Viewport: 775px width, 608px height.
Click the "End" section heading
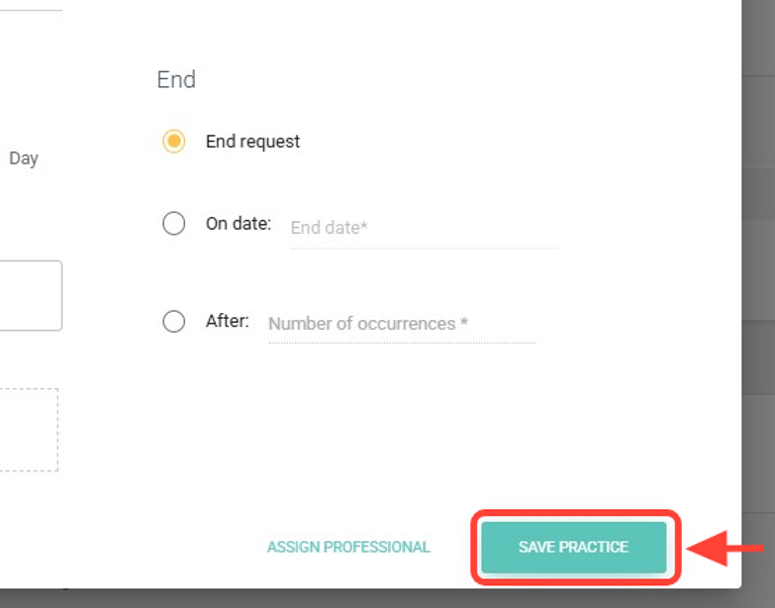point(176,79)
